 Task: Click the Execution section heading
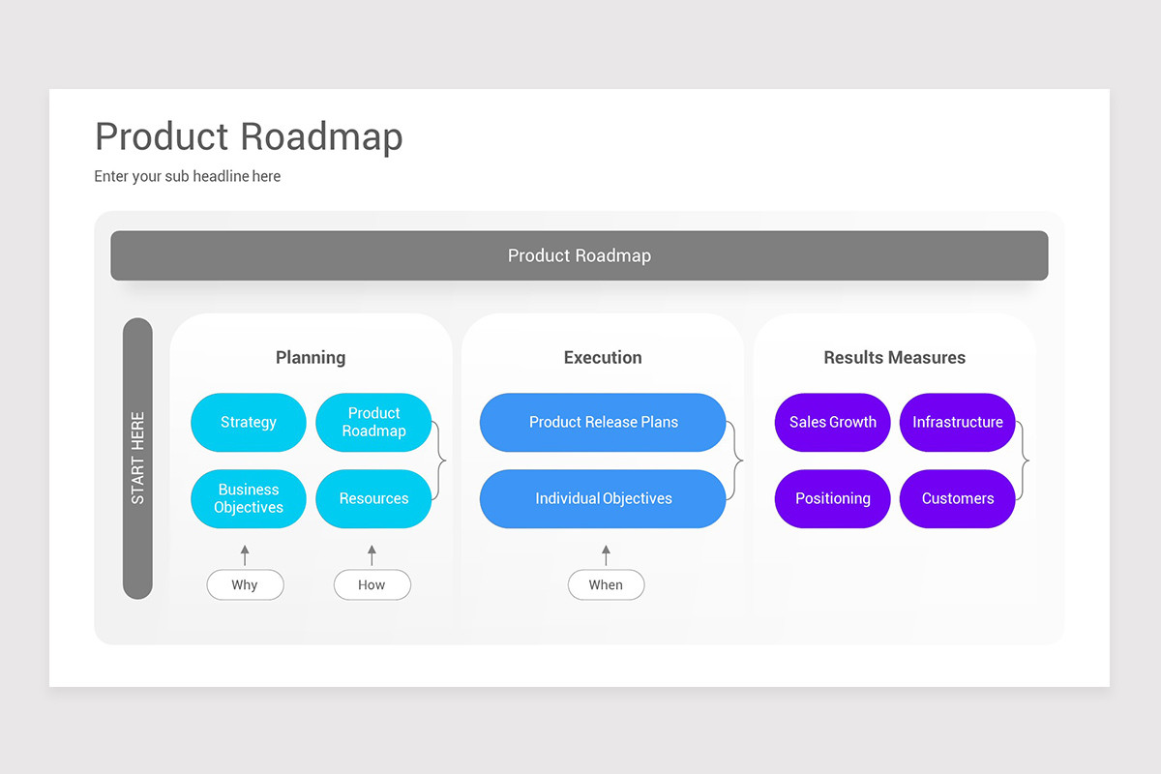603,357
